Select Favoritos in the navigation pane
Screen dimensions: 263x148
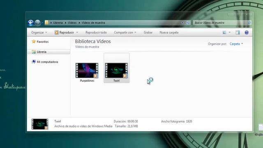tap(43, 42)
